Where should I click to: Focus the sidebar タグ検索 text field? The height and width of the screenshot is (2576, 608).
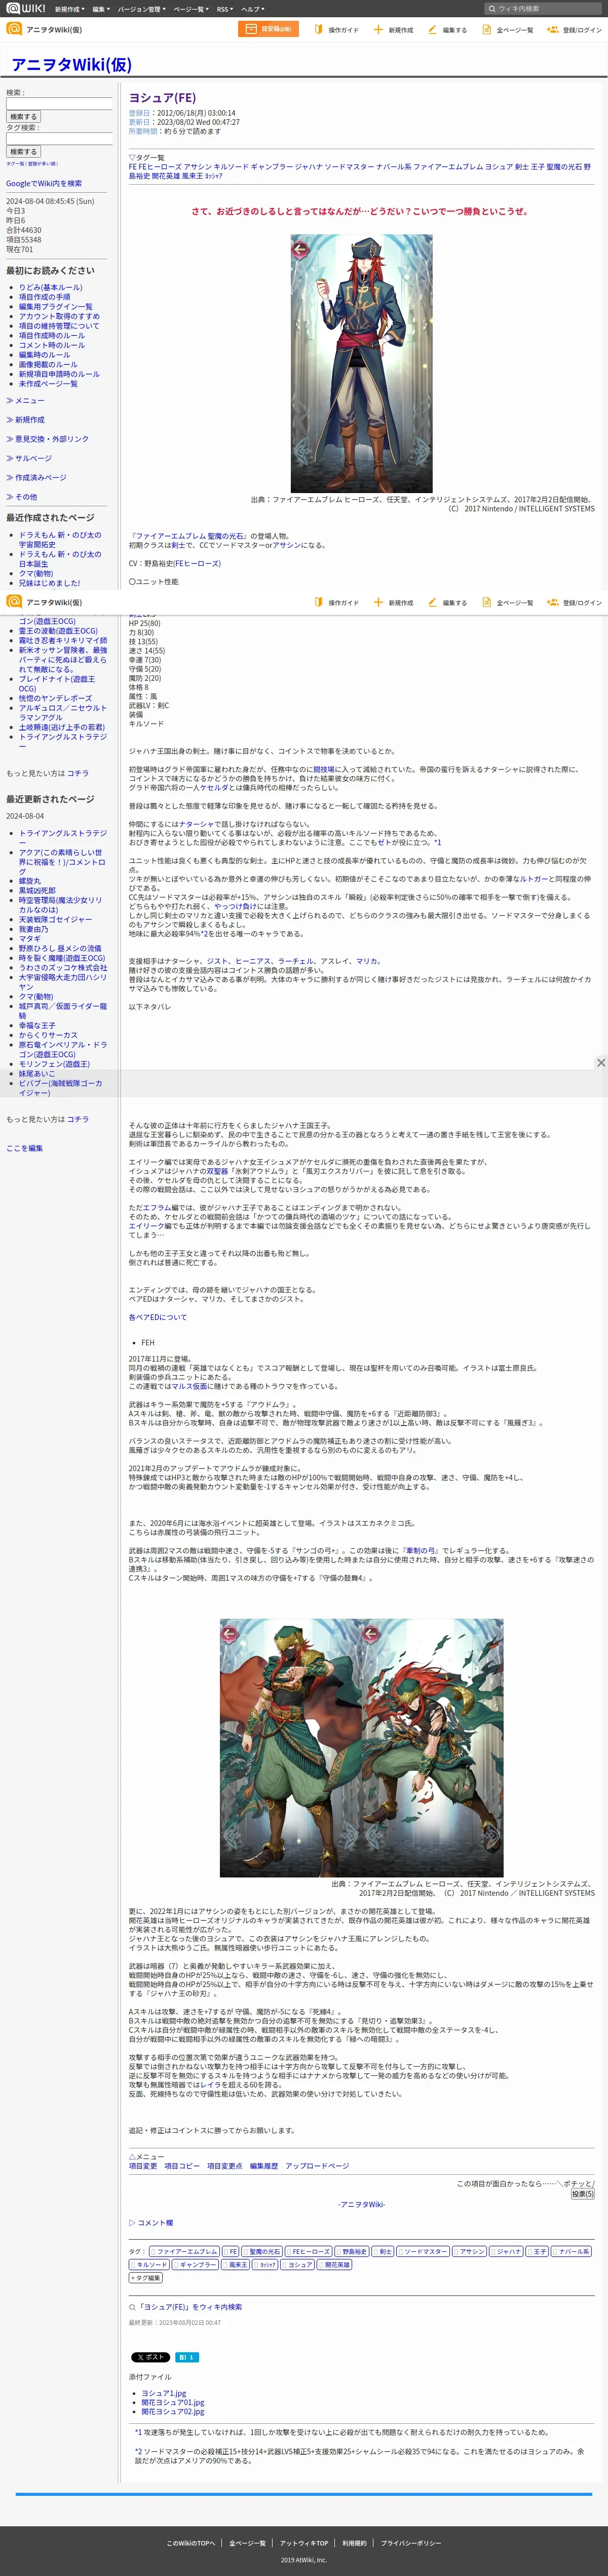click(59, 139)
